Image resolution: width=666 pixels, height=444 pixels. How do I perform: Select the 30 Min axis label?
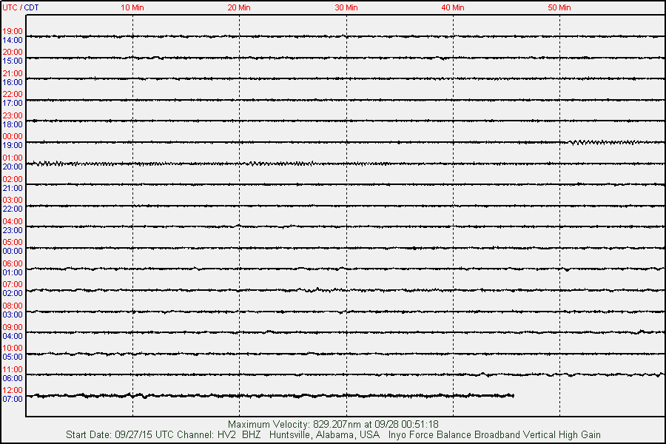coord(346,7)
